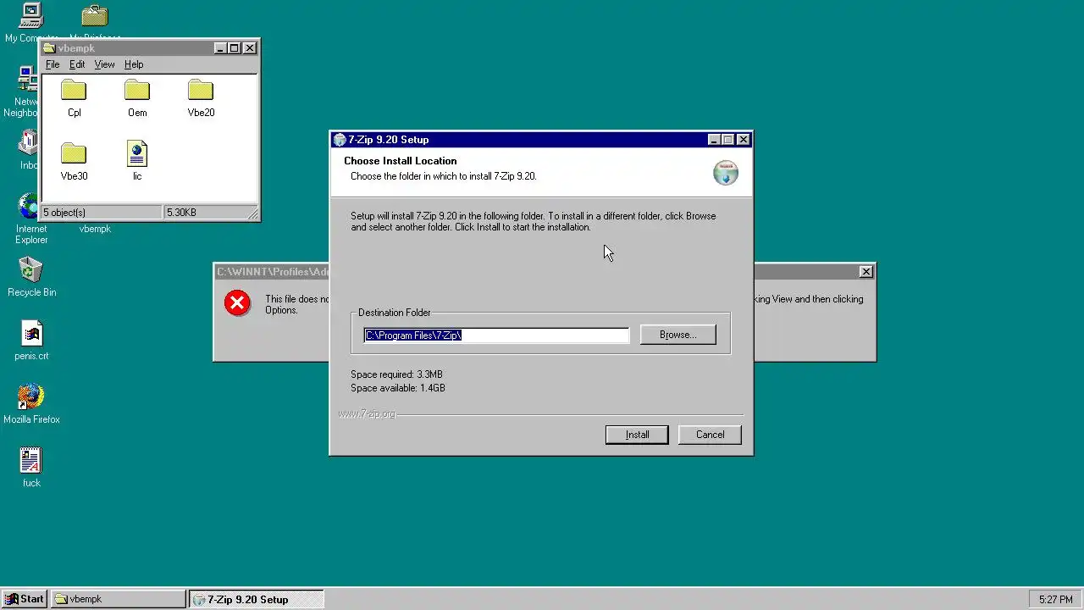This screenshot has width=1084, height=610.
Task: Click the red error icon in dialog
Action: pyautogui.click(x=237, y=303)
